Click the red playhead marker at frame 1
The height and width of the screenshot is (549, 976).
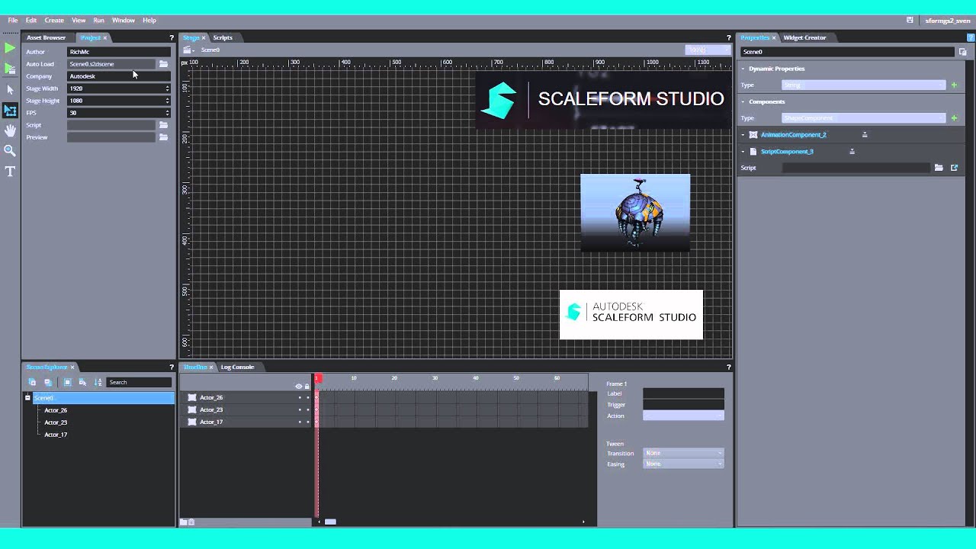317,378
